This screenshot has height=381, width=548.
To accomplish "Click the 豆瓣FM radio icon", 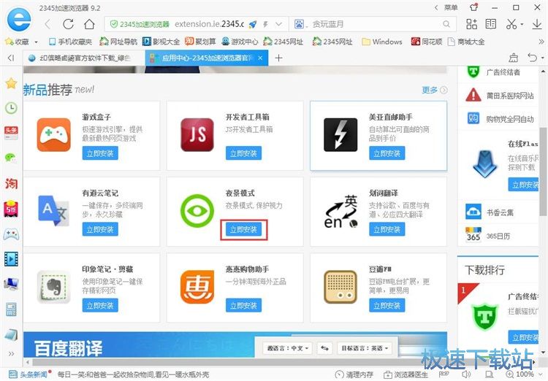I will pos(340,287).
